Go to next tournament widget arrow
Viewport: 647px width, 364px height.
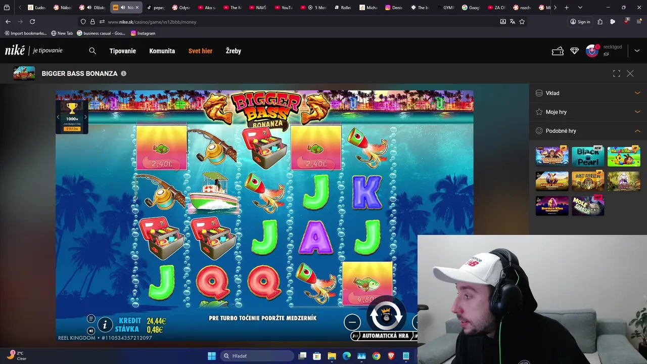85,117
